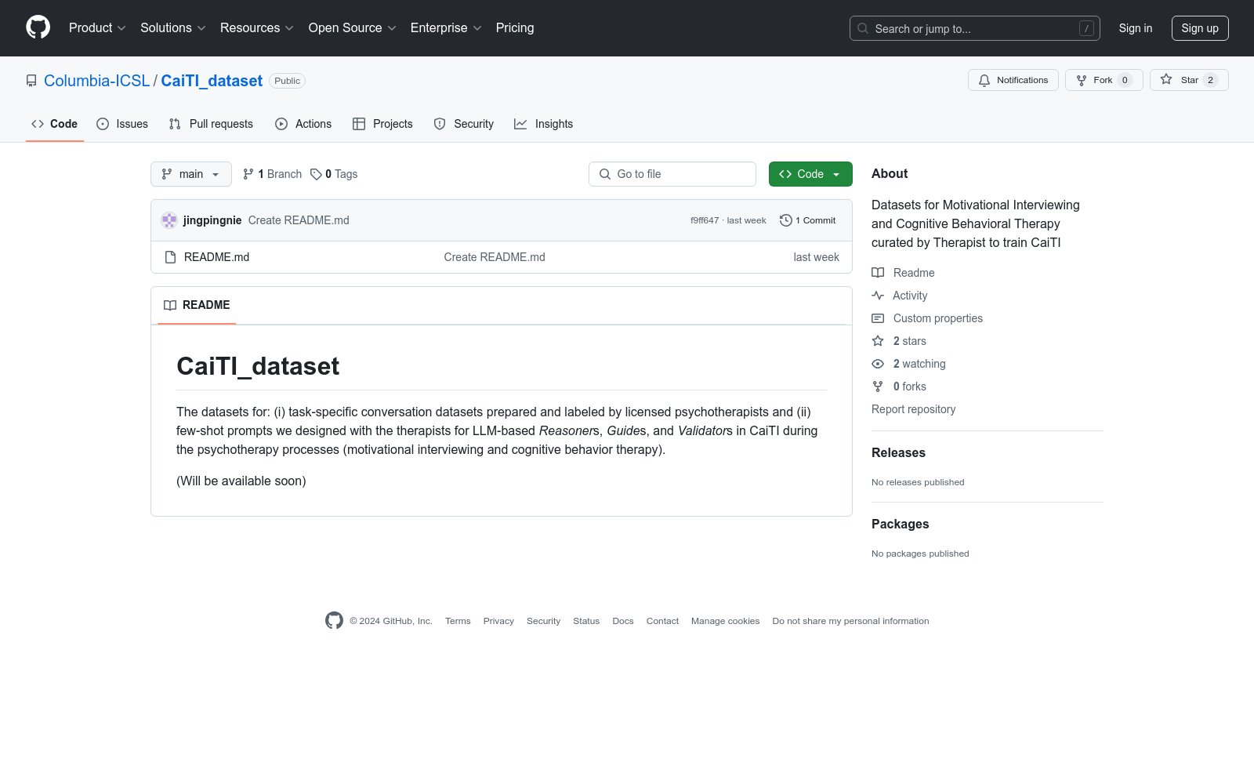Switch to the Issues tab
The image size is (1254, 784).
click(122, 124)
